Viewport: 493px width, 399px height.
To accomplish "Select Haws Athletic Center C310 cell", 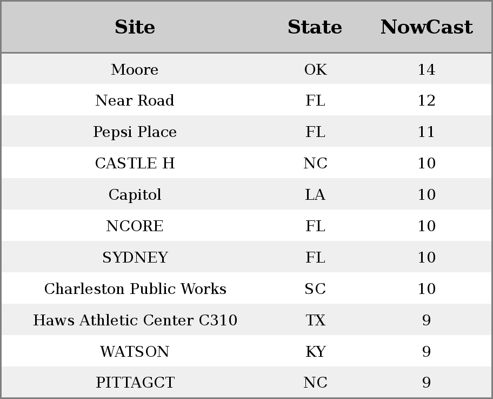I will click(x=135, y=320).
